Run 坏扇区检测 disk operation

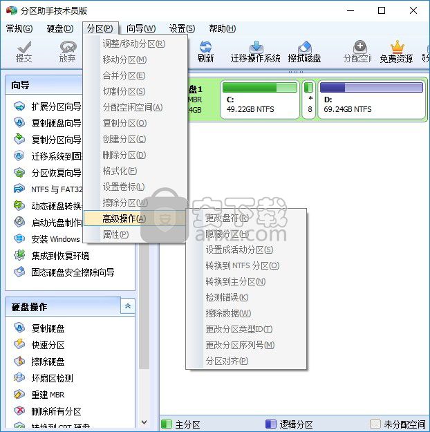click(x=43, y=378)
